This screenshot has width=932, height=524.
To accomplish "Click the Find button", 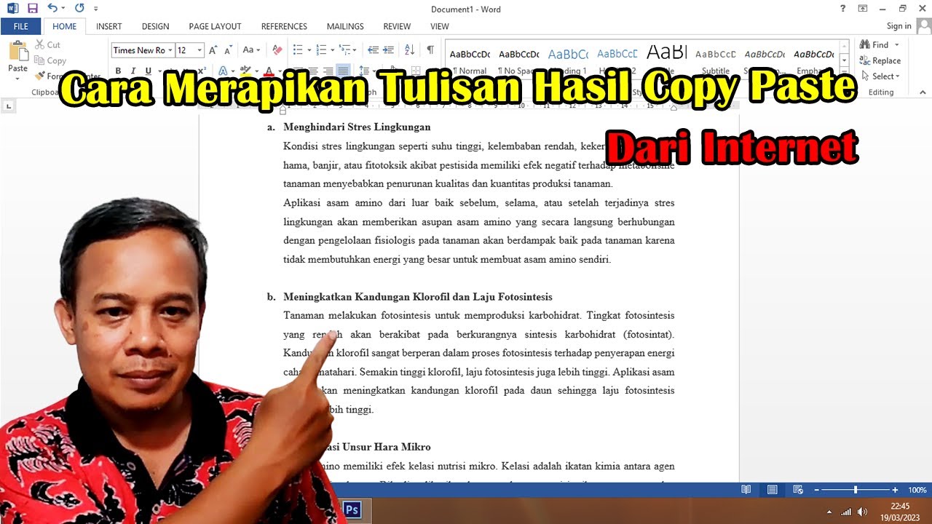I will (x=874, y=45).
